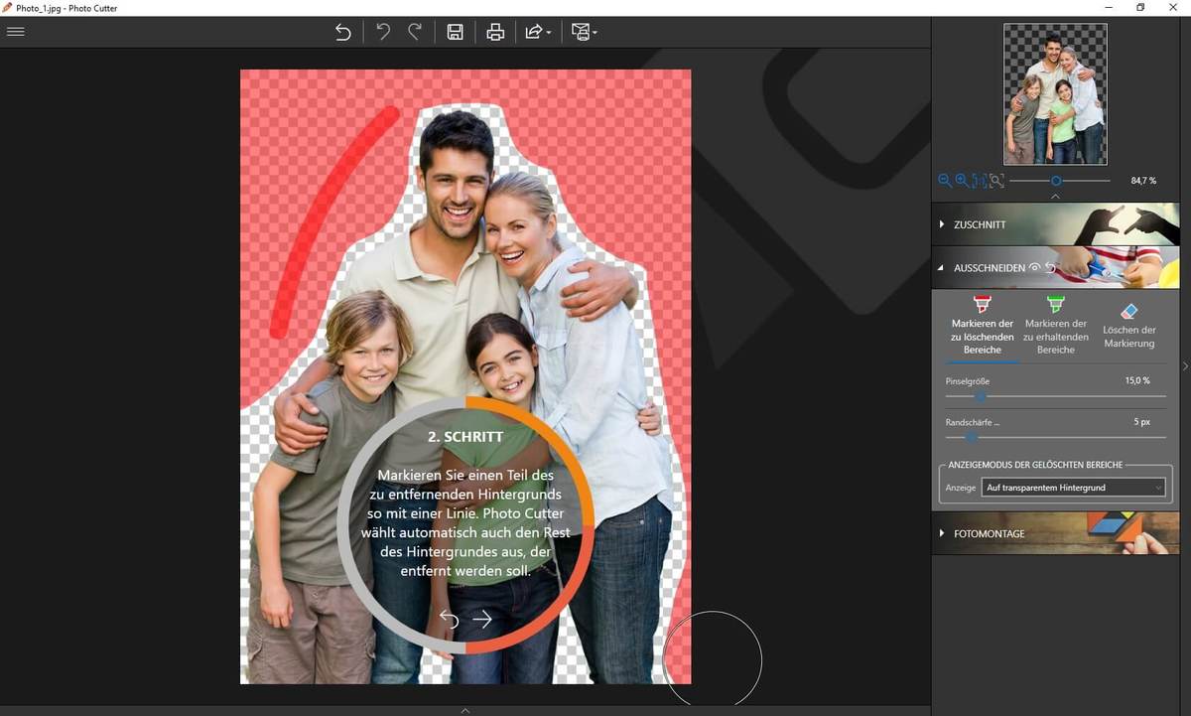Toggle the eye icon beside Ausschneiden
Screen dimensions: 1191x716
1035,268
